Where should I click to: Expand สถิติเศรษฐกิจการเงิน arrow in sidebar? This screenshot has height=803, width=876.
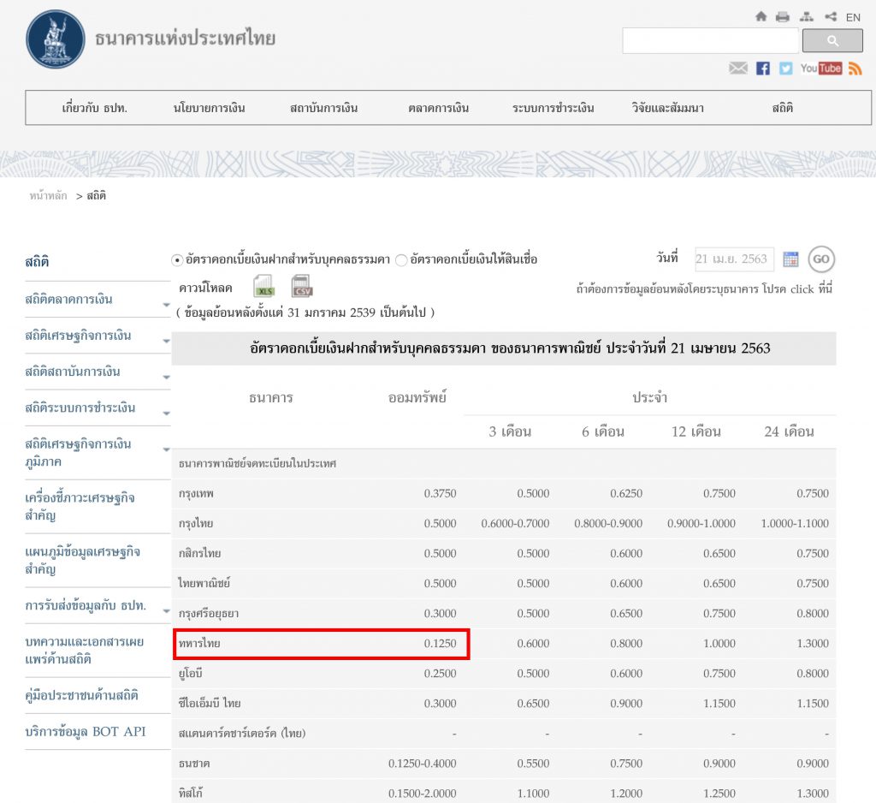pos(166,341)
